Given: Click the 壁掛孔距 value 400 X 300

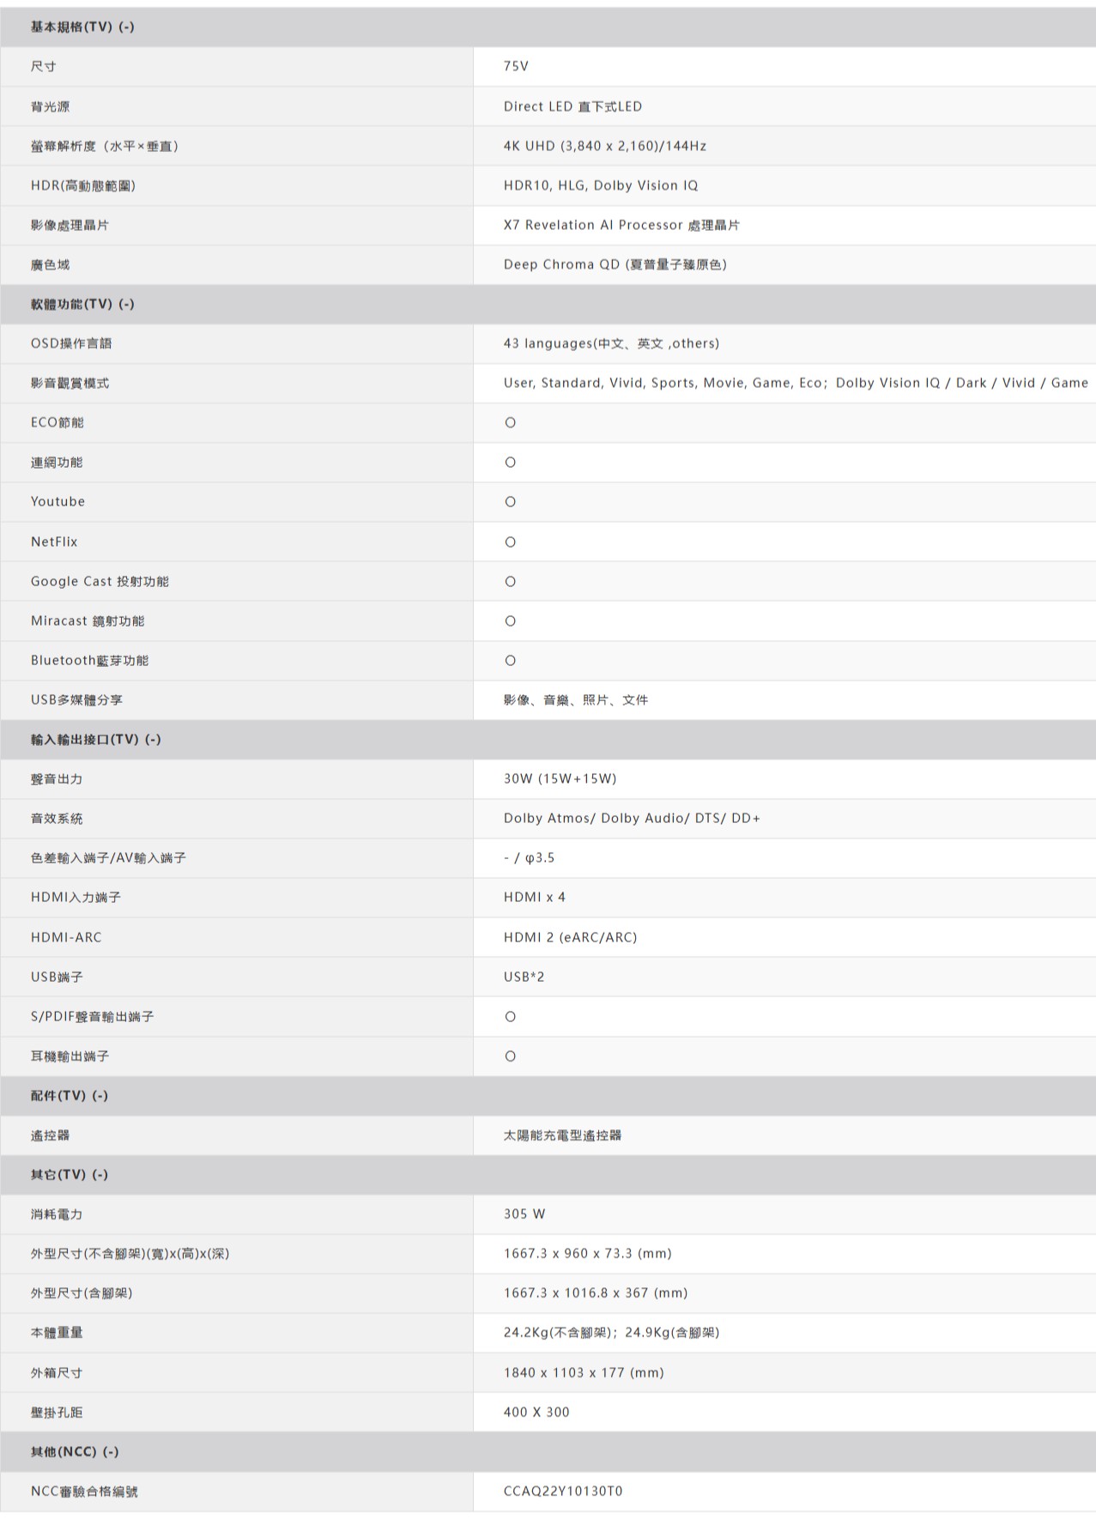Looking at the screenshot, I should pos(536,1412).
